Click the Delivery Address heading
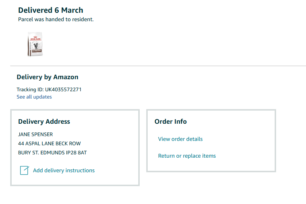The image size is (306, 204). point(44,122)
